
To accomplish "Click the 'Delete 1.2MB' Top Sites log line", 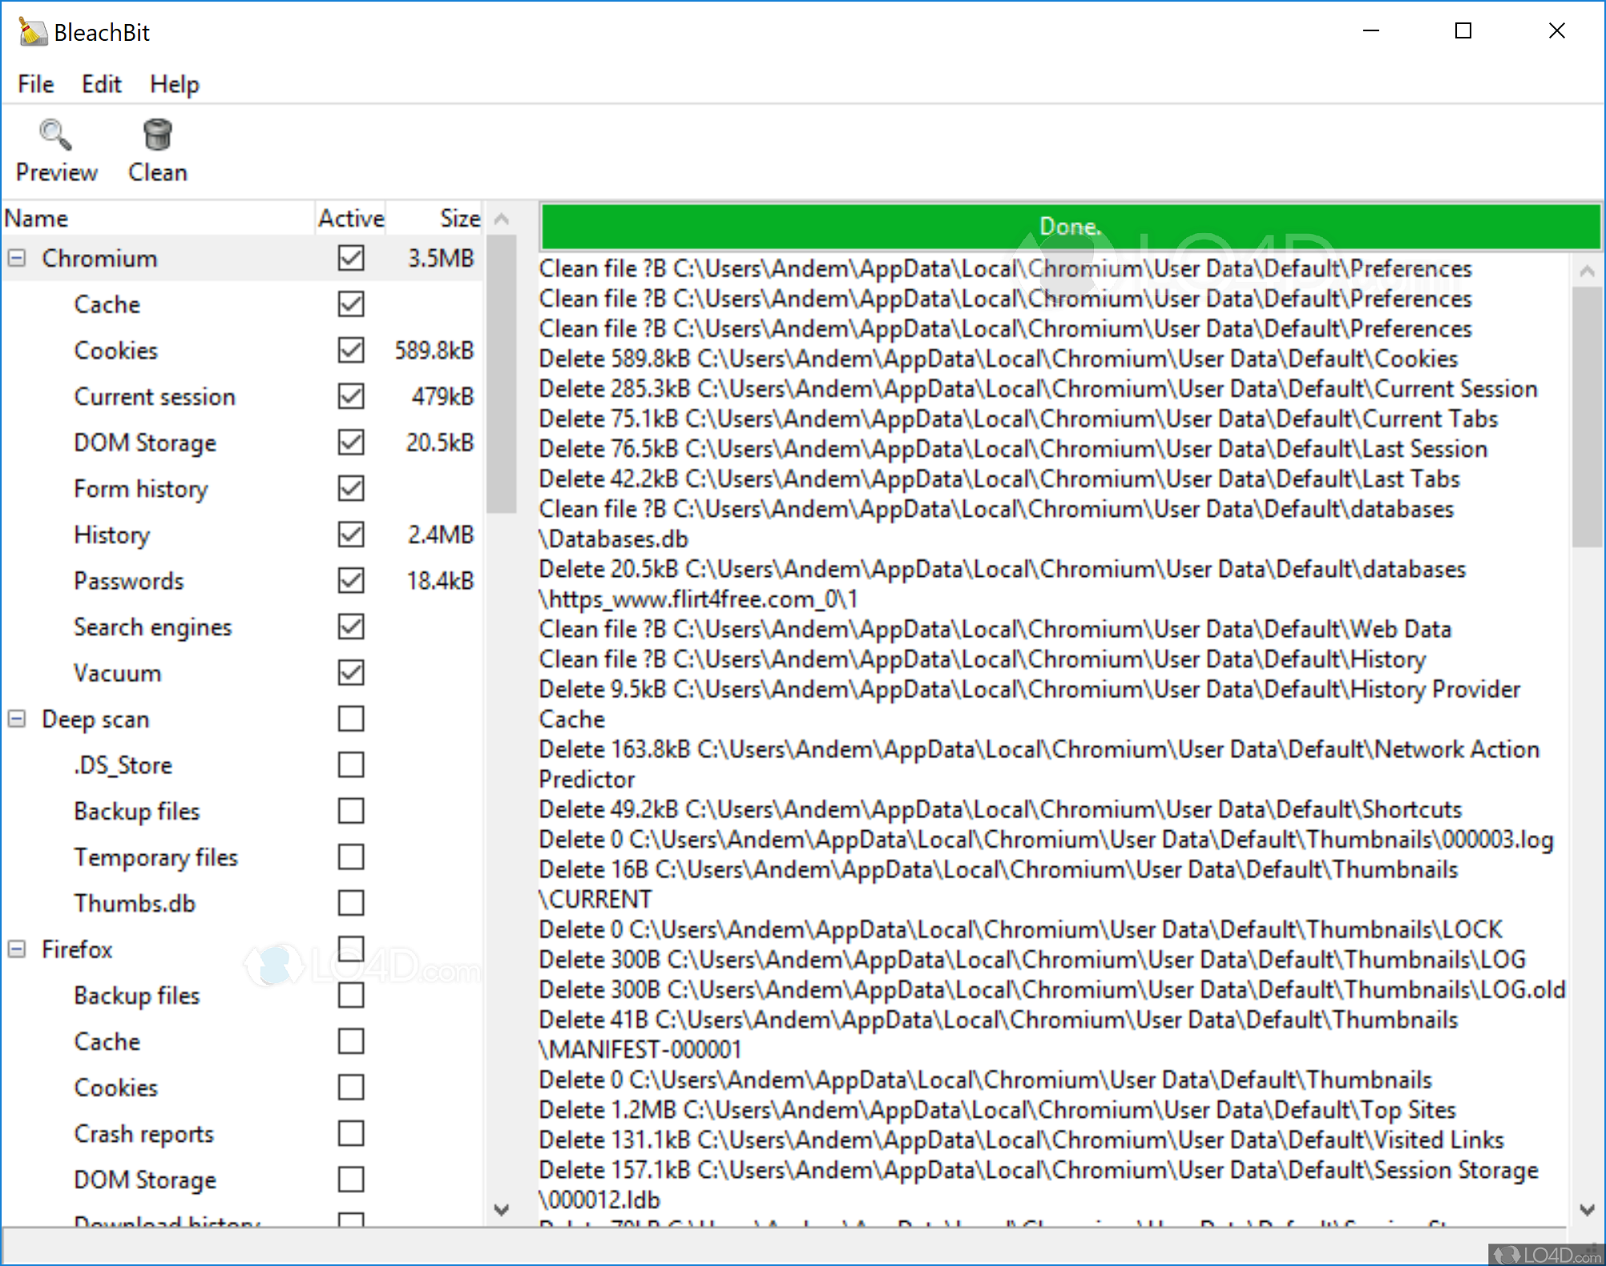I will pos(997,1110).
